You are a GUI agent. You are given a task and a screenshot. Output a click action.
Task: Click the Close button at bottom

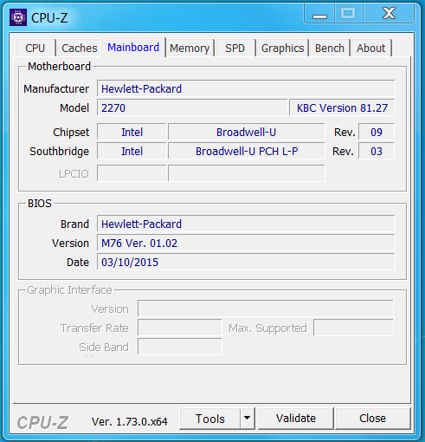pos(372,419)
